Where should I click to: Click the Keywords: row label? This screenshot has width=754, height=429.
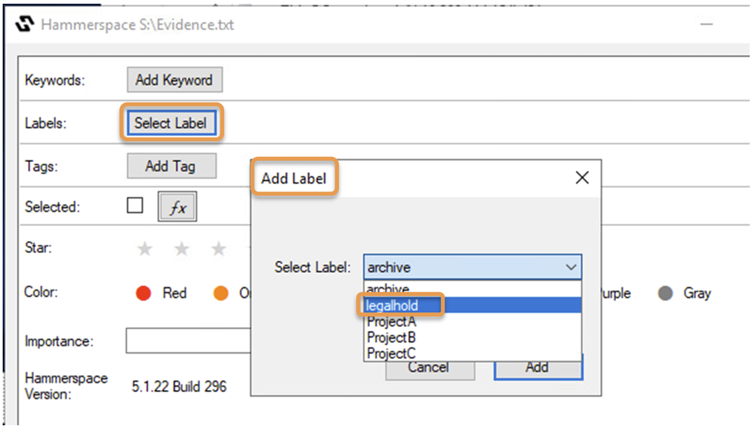55,81
